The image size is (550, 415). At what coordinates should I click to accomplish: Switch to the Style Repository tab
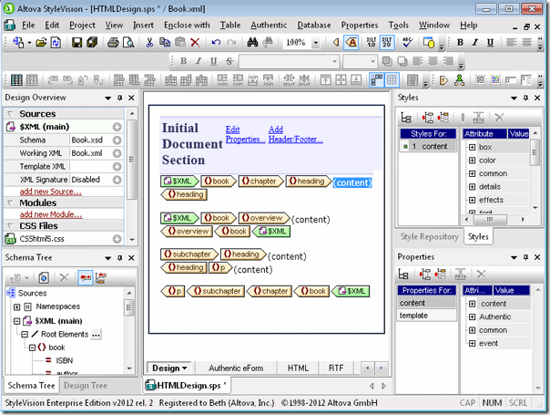click(x=430, y=237)
